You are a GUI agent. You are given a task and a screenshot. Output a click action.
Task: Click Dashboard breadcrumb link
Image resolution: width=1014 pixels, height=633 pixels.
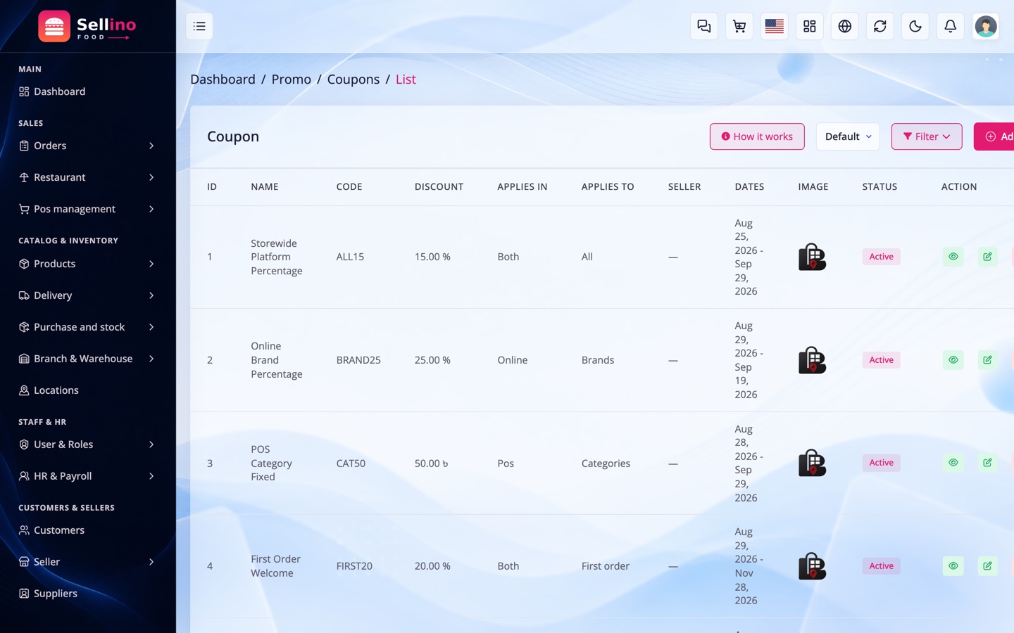pyautogui.click(x=223, y=79)
